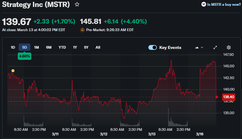
Task: Click the Key Events label text
Action: [170, 47]
